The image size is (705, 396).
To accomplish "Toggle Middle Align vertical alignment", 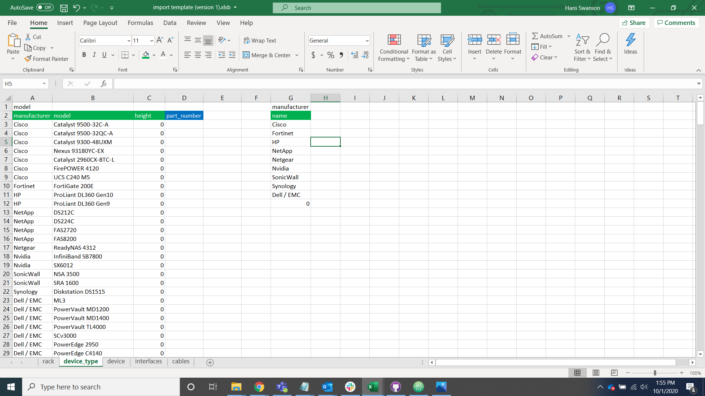I will click(198, 40).
